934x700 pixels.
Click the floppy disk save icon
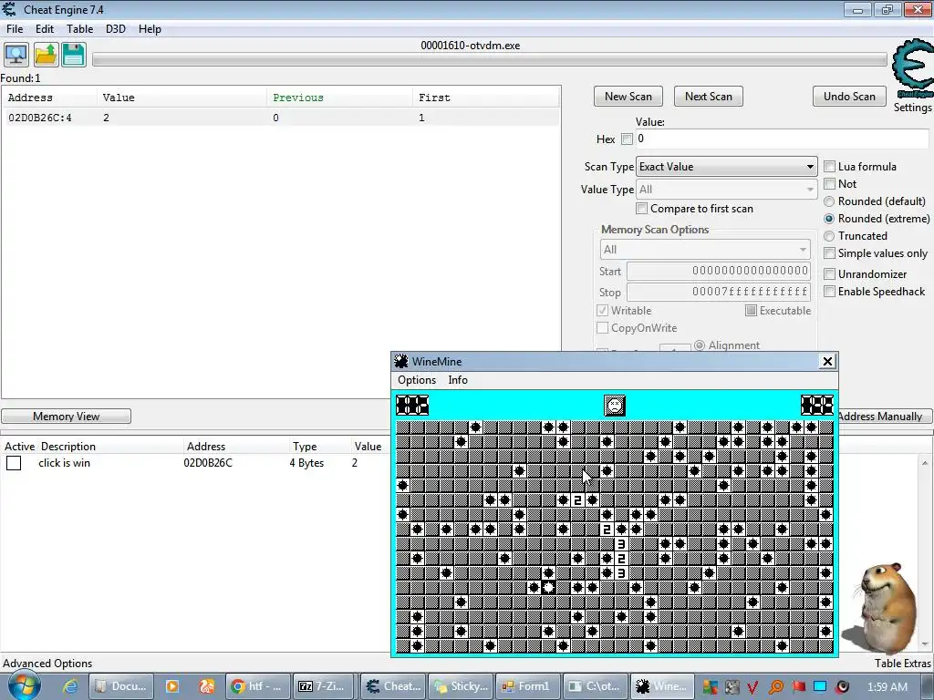point(74,55)
